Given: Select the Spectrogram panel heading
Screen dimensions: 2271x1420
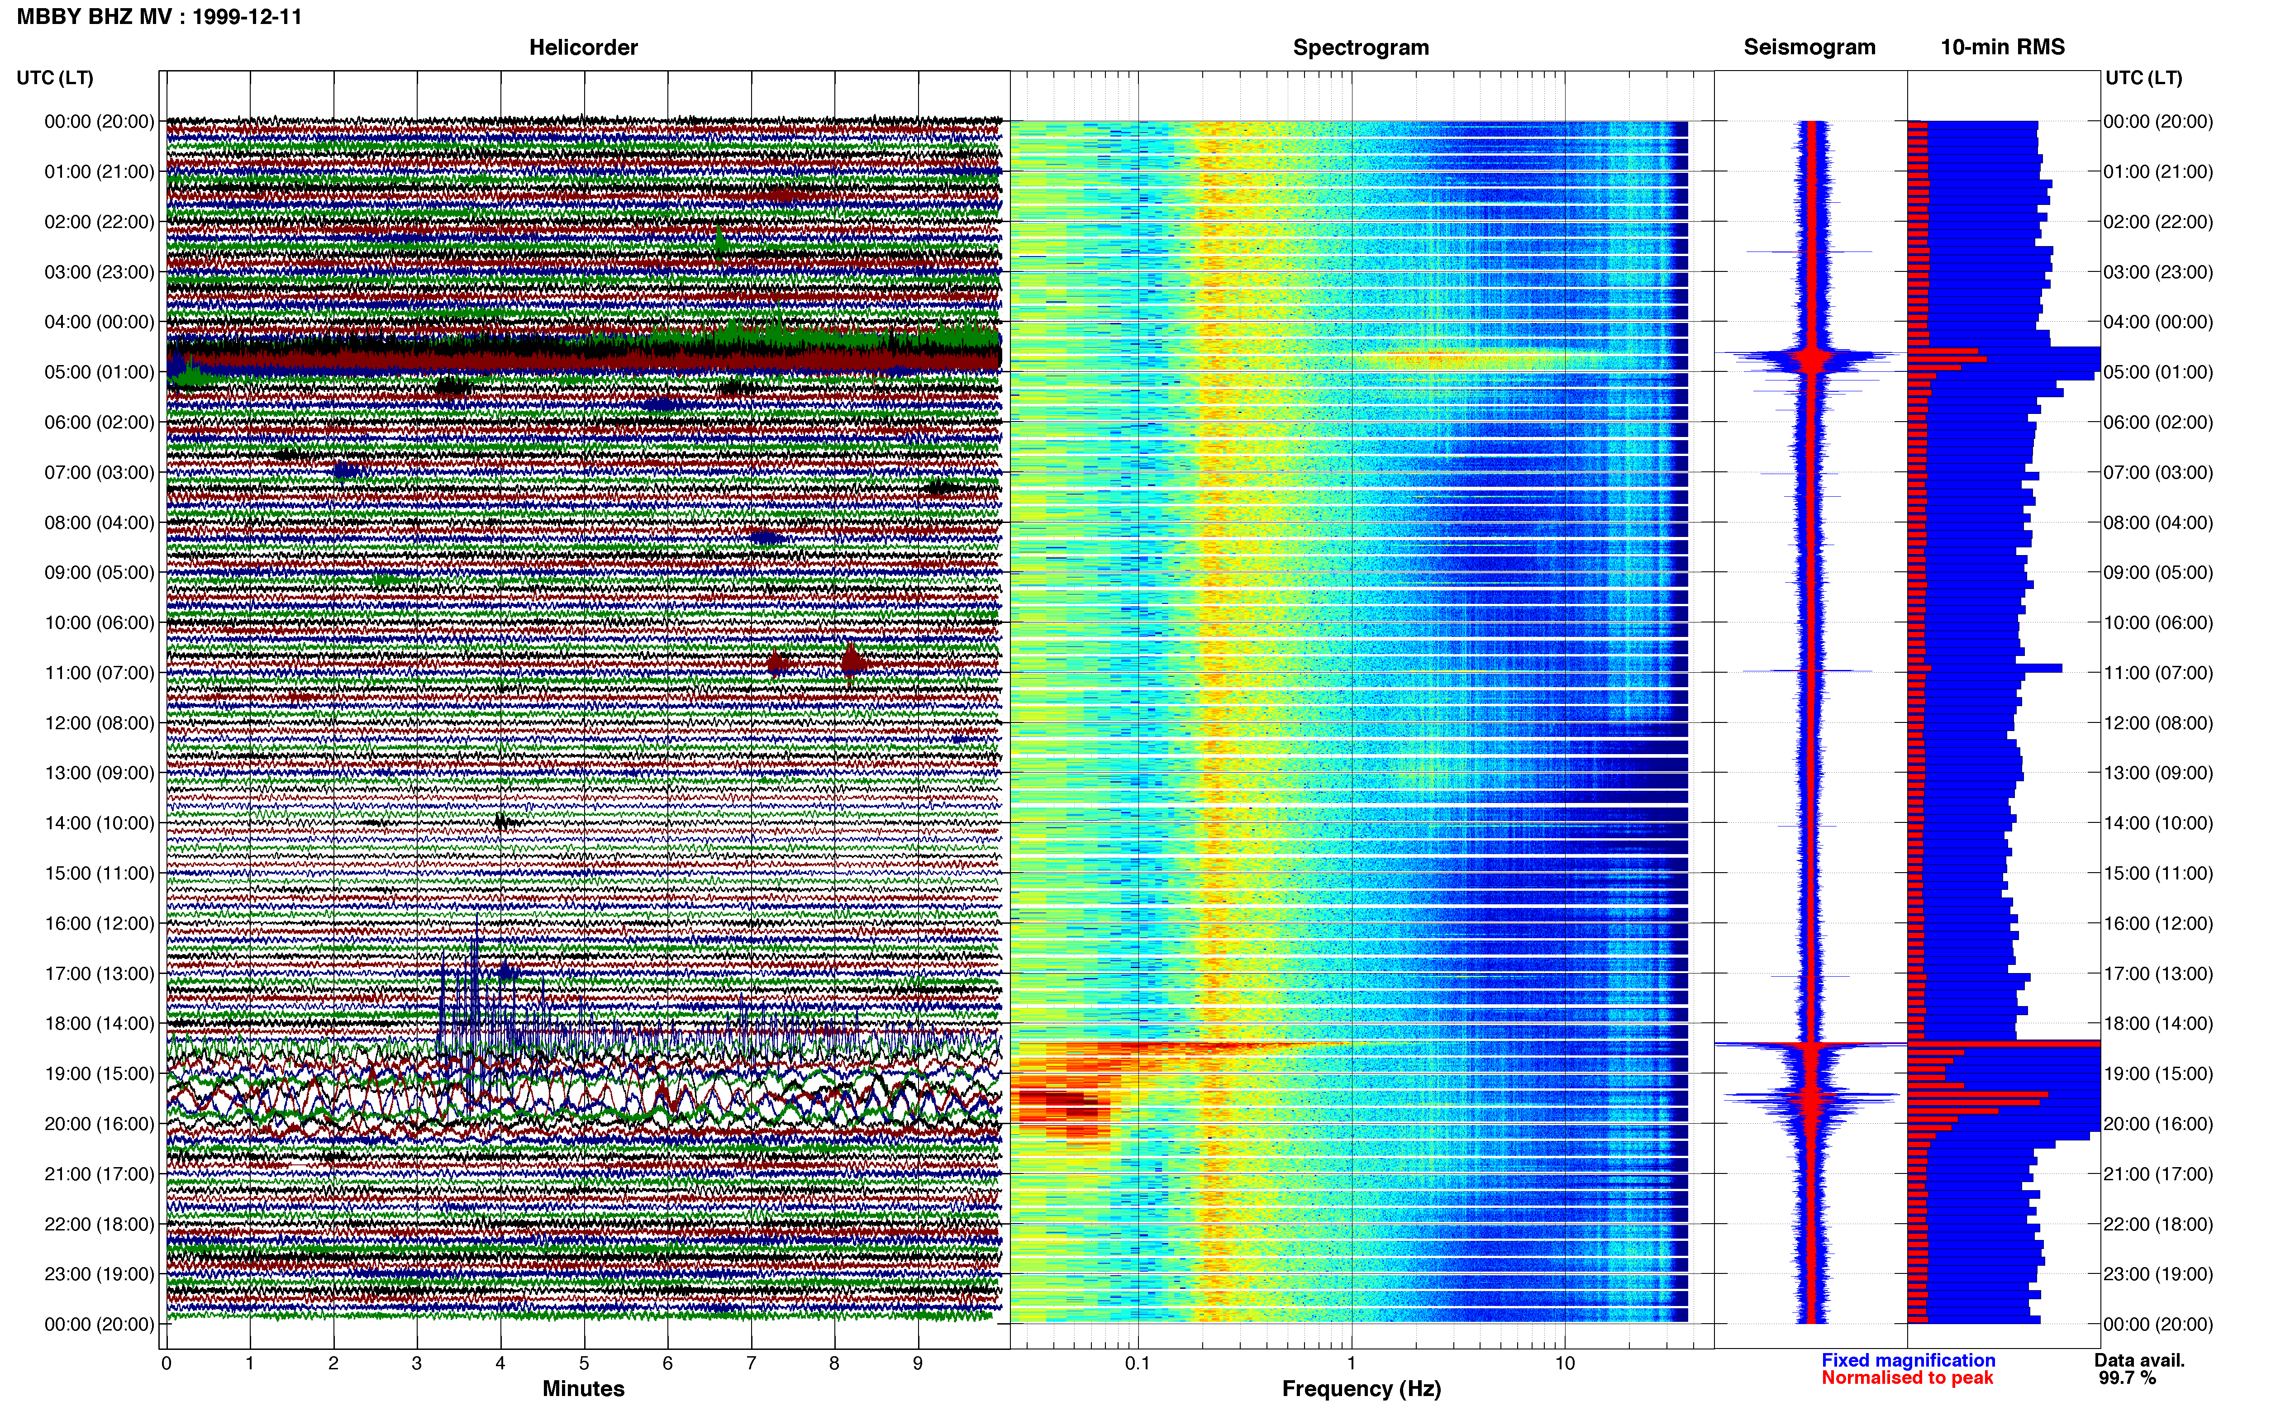Looking at the screenshot, I should 1361,47.
